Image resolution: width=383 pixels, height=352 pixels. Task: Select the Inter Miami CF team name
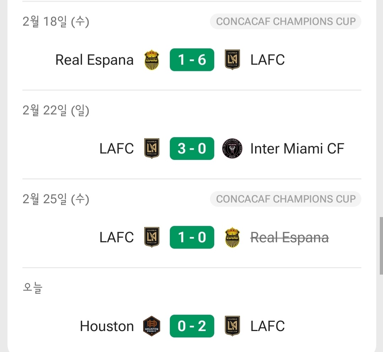(297, 148)
